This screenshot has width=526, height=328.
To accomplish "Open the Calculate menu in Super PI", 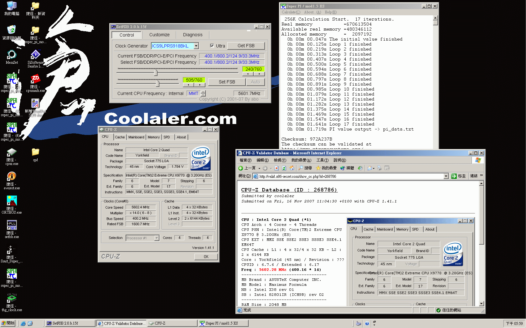I will tap(291, 12).
